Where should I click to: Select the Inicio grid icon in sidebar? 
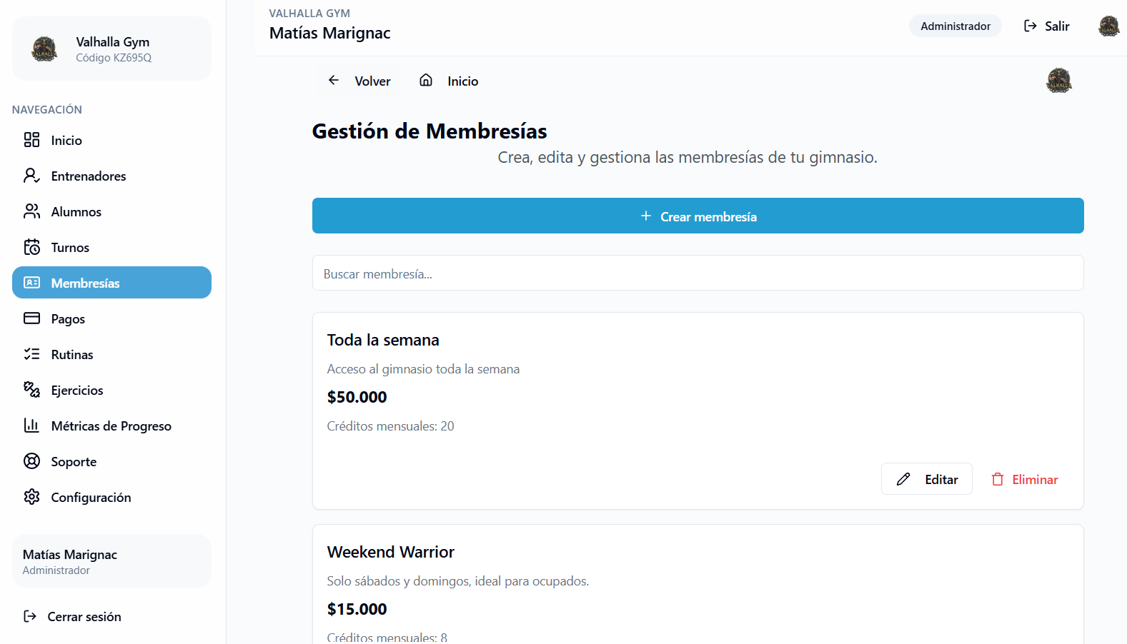(32, 140)
